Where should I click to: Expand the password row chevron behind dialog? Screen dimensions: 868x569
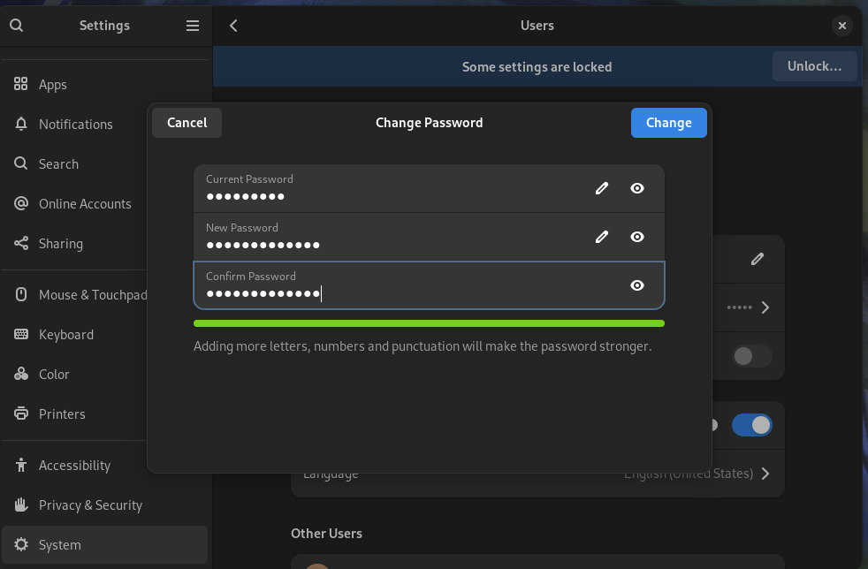(x=765, y=307)
